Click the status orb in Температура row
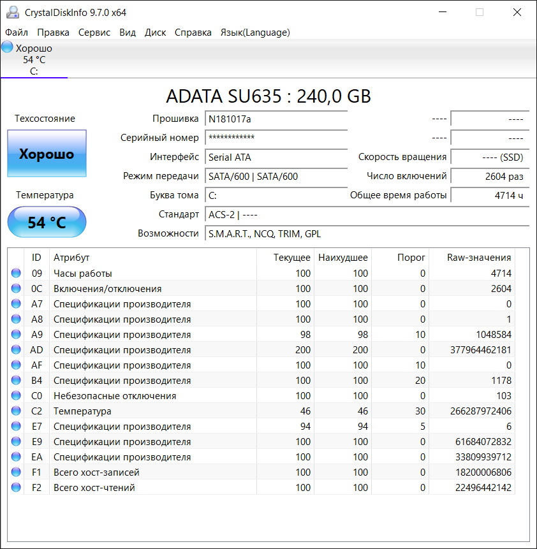 click(x=16, y=411)
